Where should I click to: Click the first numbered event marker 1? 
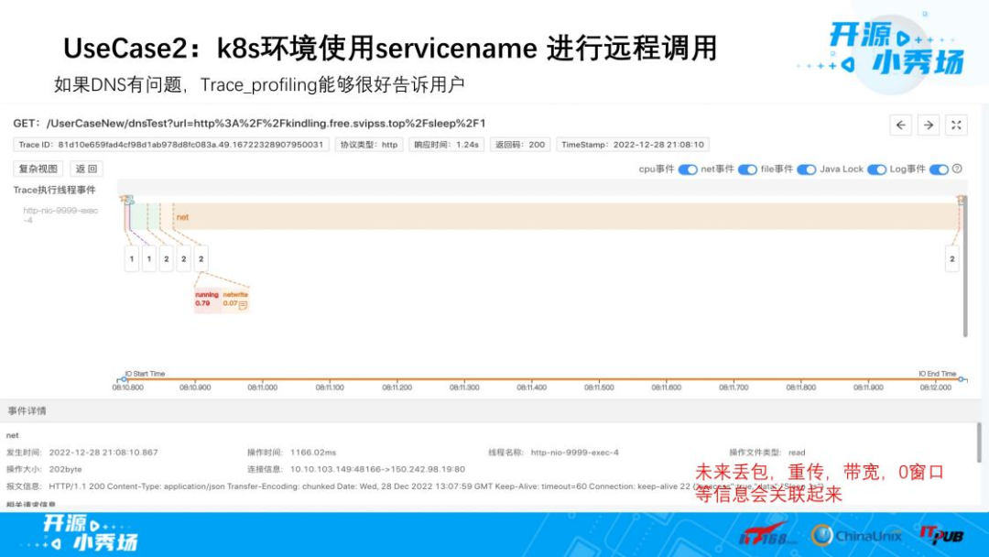(x=131, y=258)
